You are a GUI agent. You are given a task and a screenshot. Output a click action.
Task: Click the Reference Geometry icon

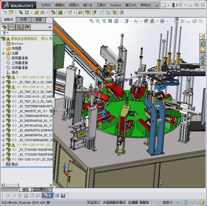pos(70,13)
